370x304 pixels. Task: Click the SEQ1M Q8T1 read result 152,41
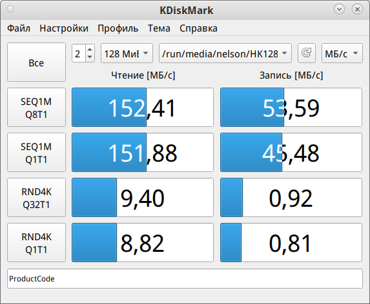(x=143, y=108)
